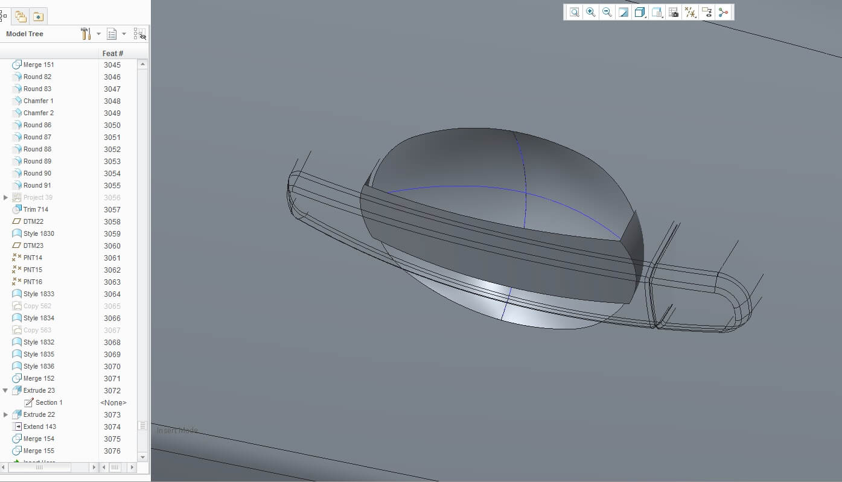
Task: Open the dropdown arrow beside Settings hammer
Action: [x=99, y=34]
